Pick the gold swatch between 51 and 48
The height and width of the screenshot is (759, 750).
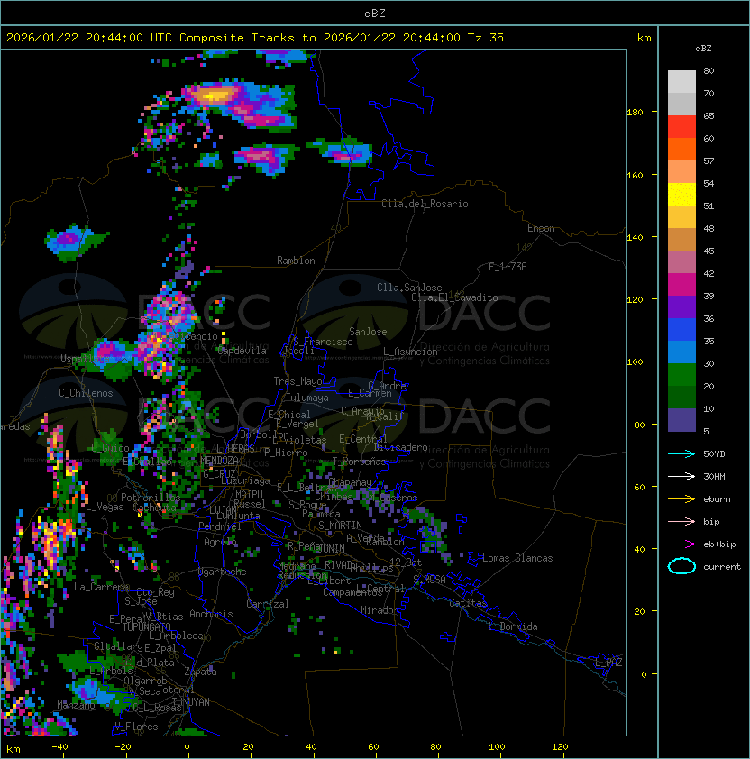681,217
